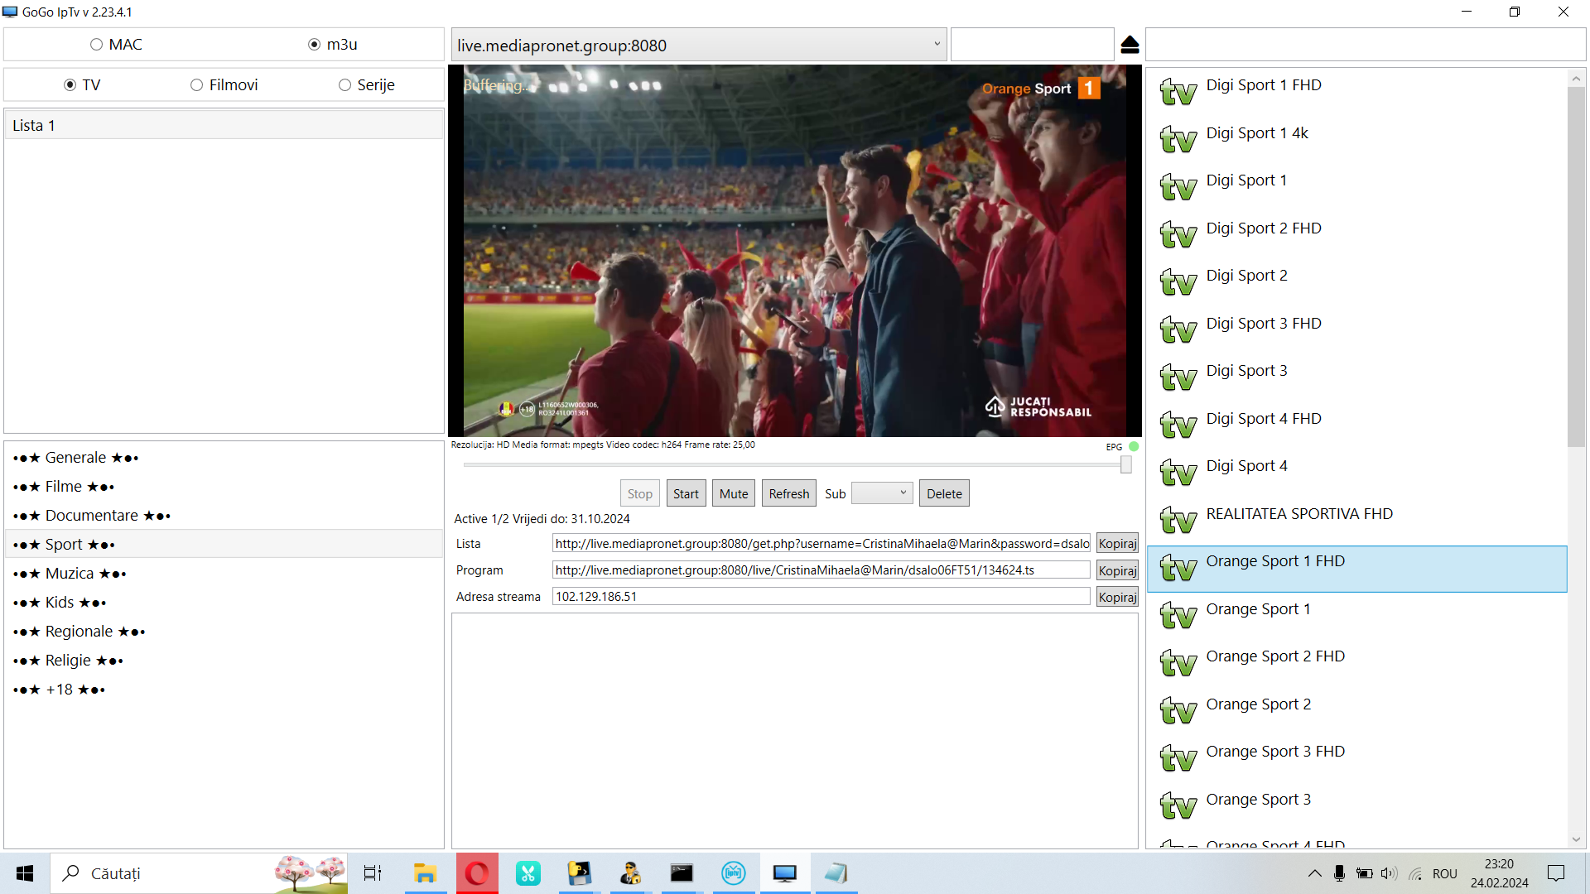Click the green EPG status indicator
1590x894 pixels.
tap(1134, 446)
